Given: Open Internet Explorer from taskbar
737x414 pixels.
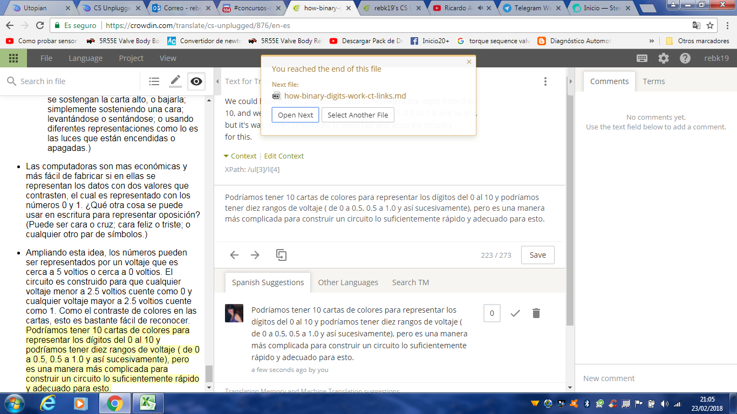Looking at the screenshot, I should tap(49, 403).
